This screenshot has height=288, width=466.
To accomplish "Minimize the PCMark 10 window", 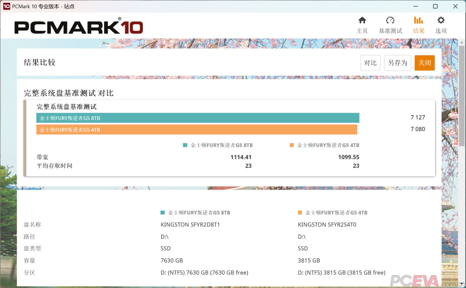I will [x=415, y=6].
